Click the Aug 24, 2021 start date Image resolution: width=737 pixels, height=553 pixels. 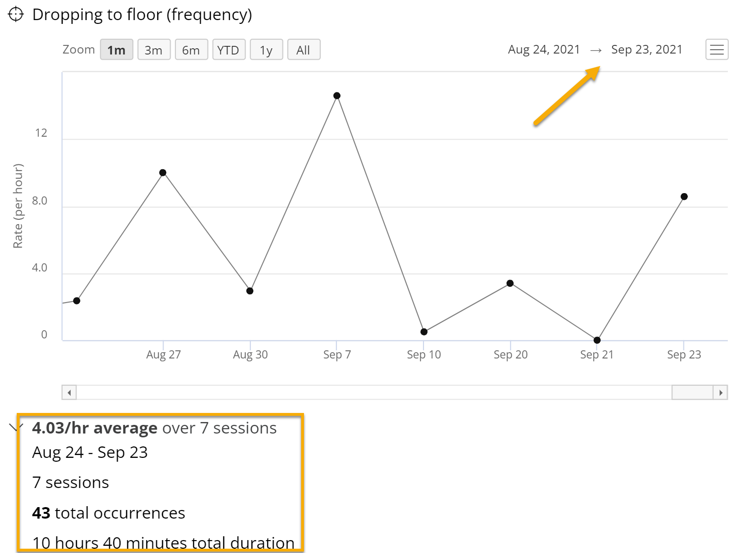[544, 49]
